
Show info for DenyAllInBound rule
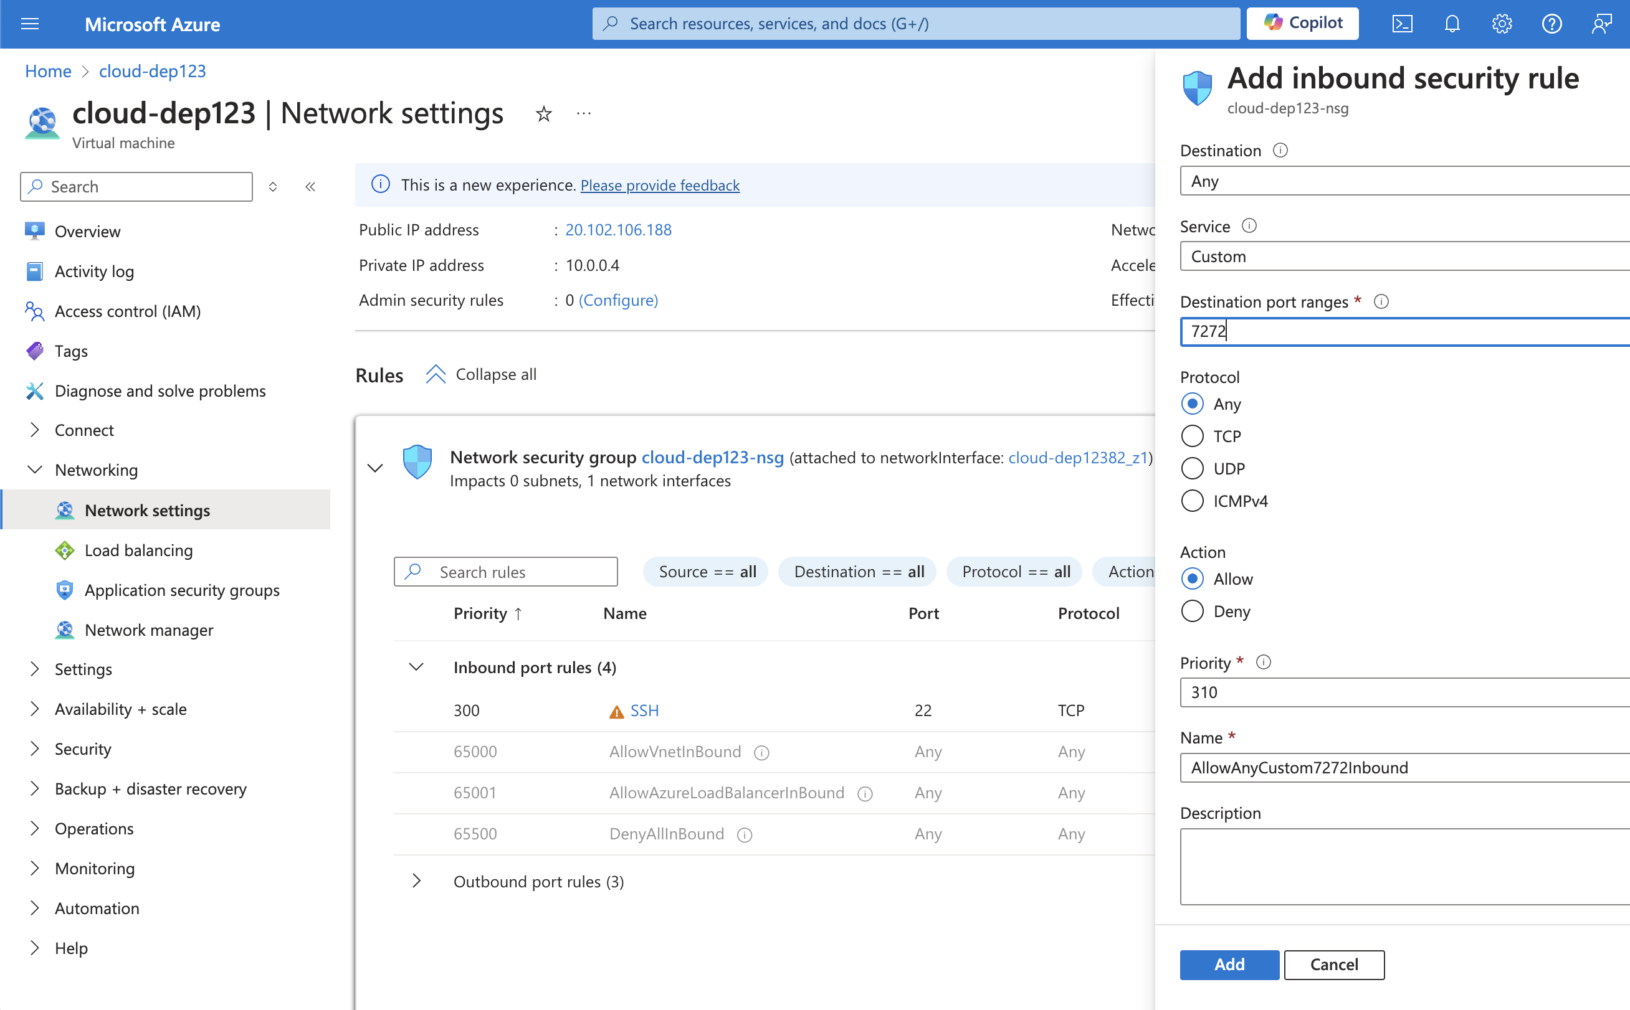[745, 835]
